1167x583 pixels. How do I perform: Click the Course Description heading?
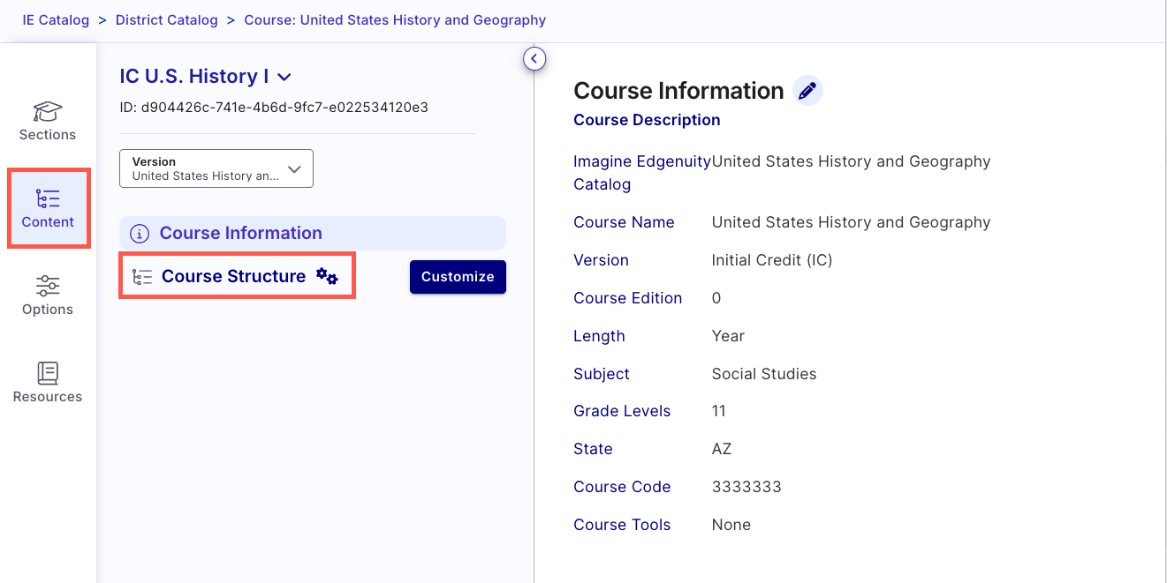pos(647,120)
